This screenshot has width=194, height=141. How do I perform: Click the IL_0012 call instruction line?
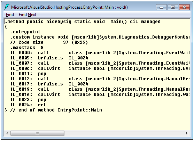pos(100,79)
